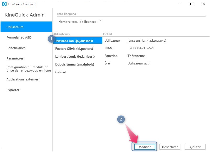Click the Thérapeute function value
The image size is (210, 152).
click(136, 56)
